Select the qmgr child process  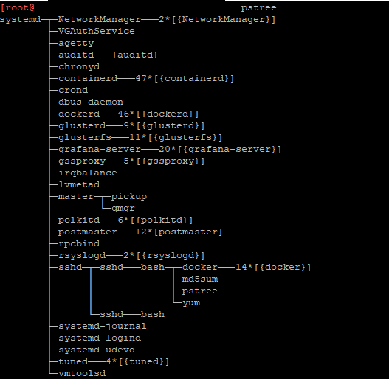click(123, 209)
